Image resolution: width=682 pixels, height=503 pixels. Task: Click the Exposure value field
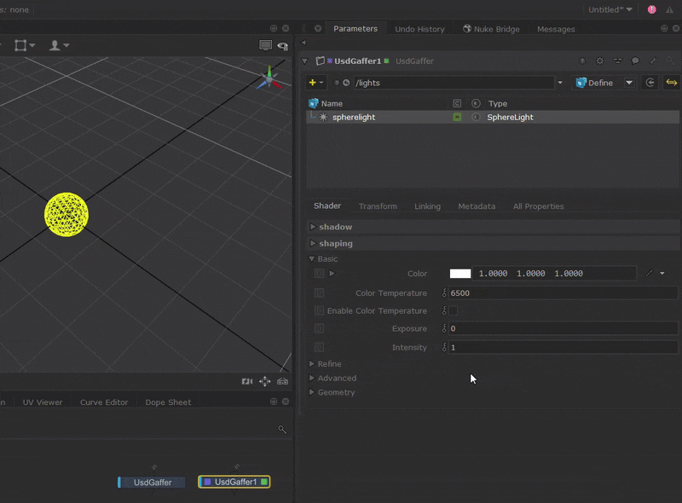pos(563,328)
